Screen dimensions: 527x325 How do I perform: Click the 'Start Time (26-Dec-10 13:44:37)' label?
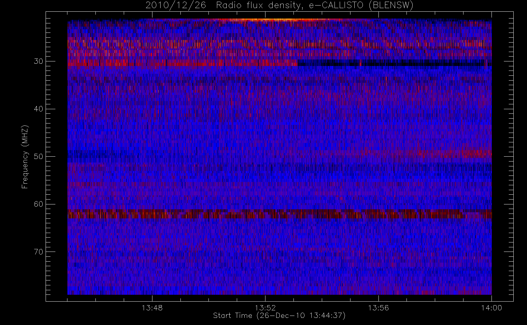click(279, 316)
